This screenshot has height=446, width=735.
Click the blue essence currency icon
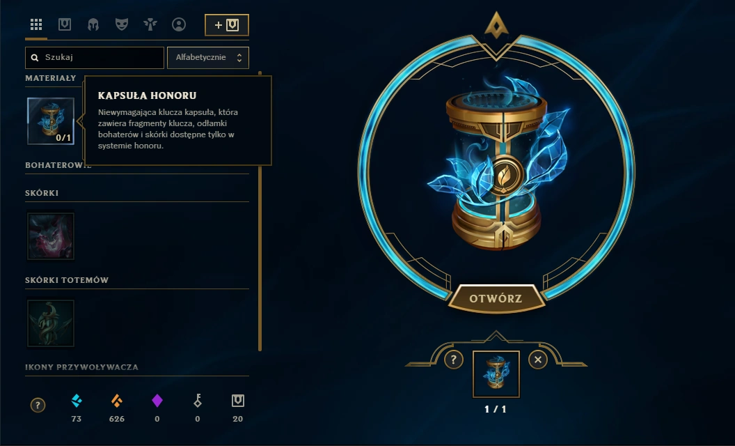pyautogui.click(x=77, y=401)
